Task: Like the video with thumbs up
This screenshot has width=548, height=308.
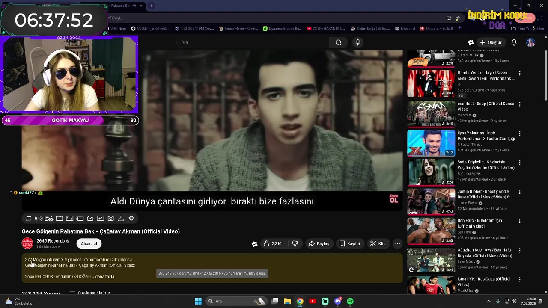Action: tap(273, 243)
